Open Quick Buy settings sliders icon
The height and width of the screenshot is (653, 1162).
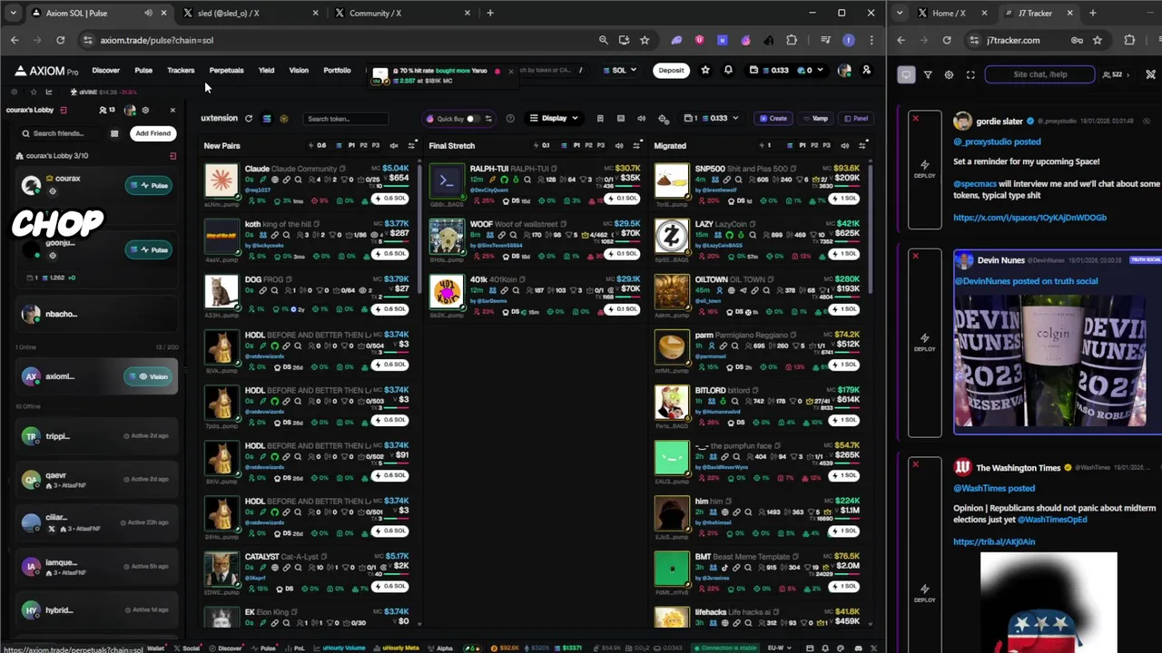coord(488,119)
